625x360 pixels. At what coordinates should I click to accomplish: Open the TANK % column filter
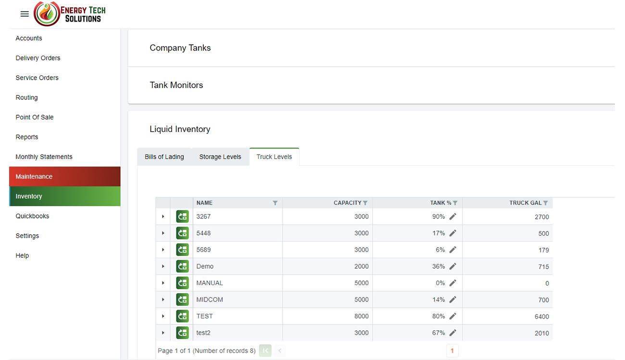(x=455, y=203)
